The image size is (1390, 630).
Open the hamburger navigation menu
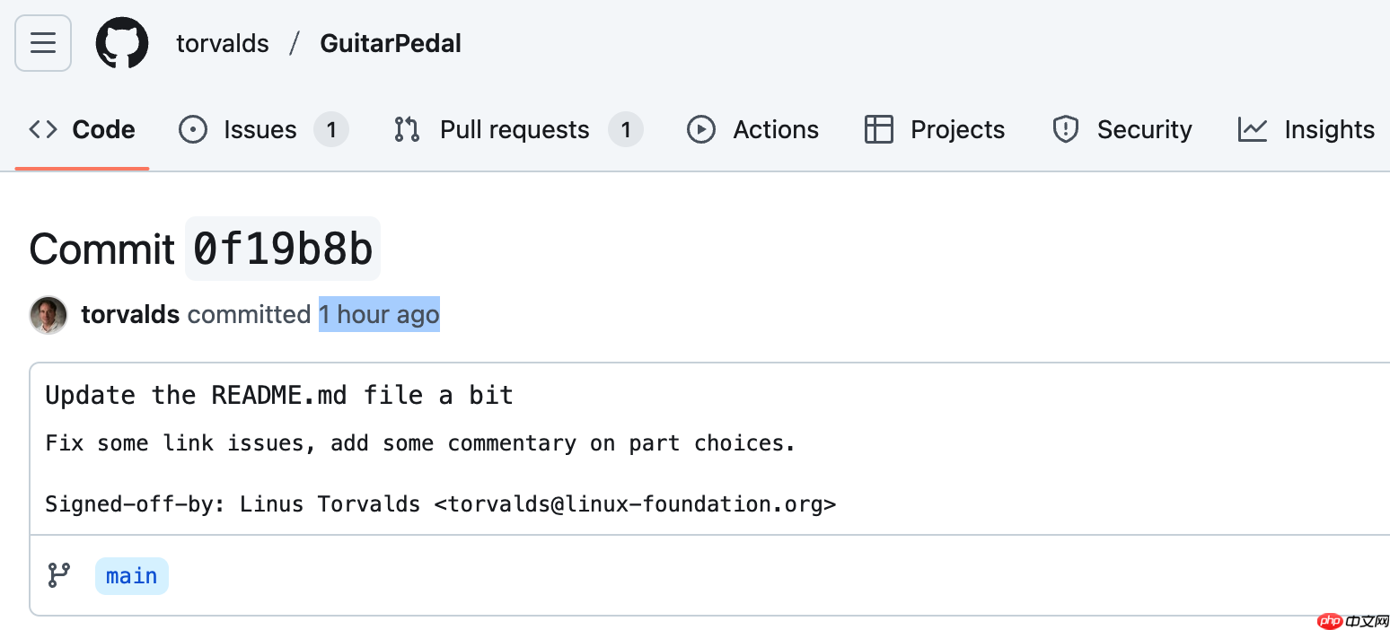(x=43, y=43)
